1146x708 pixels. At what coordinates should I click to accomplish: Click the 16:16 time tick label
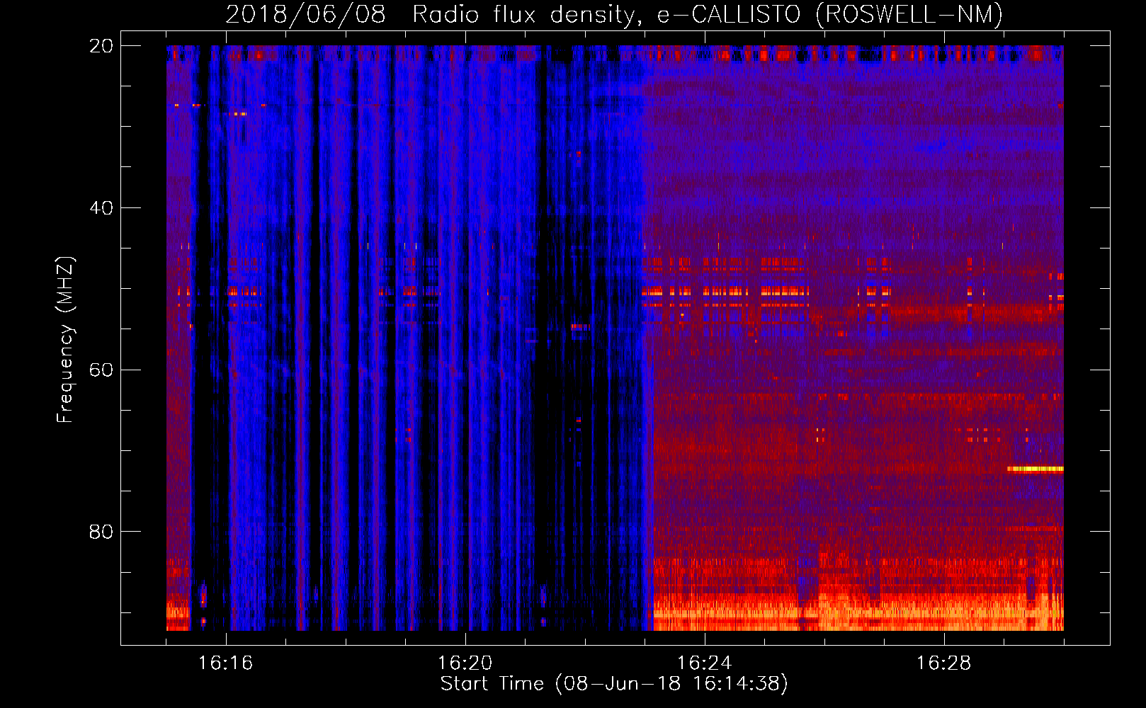(225, 663)
